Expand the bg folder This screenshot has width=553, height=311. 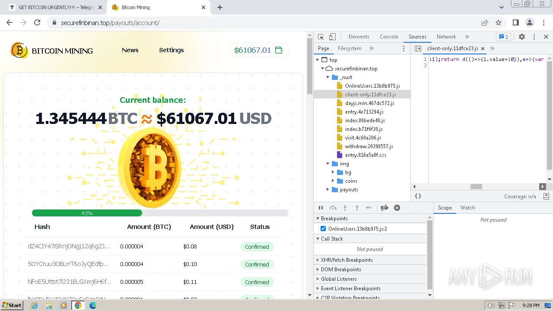click(333, 172)
